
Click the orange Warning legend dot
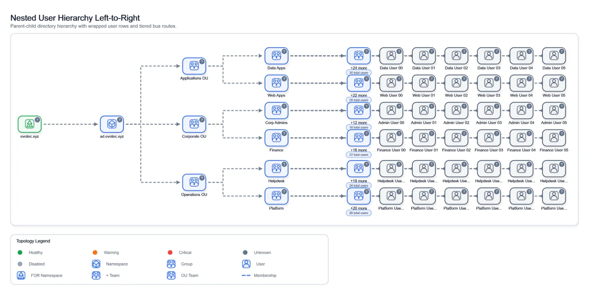[95, 253]
